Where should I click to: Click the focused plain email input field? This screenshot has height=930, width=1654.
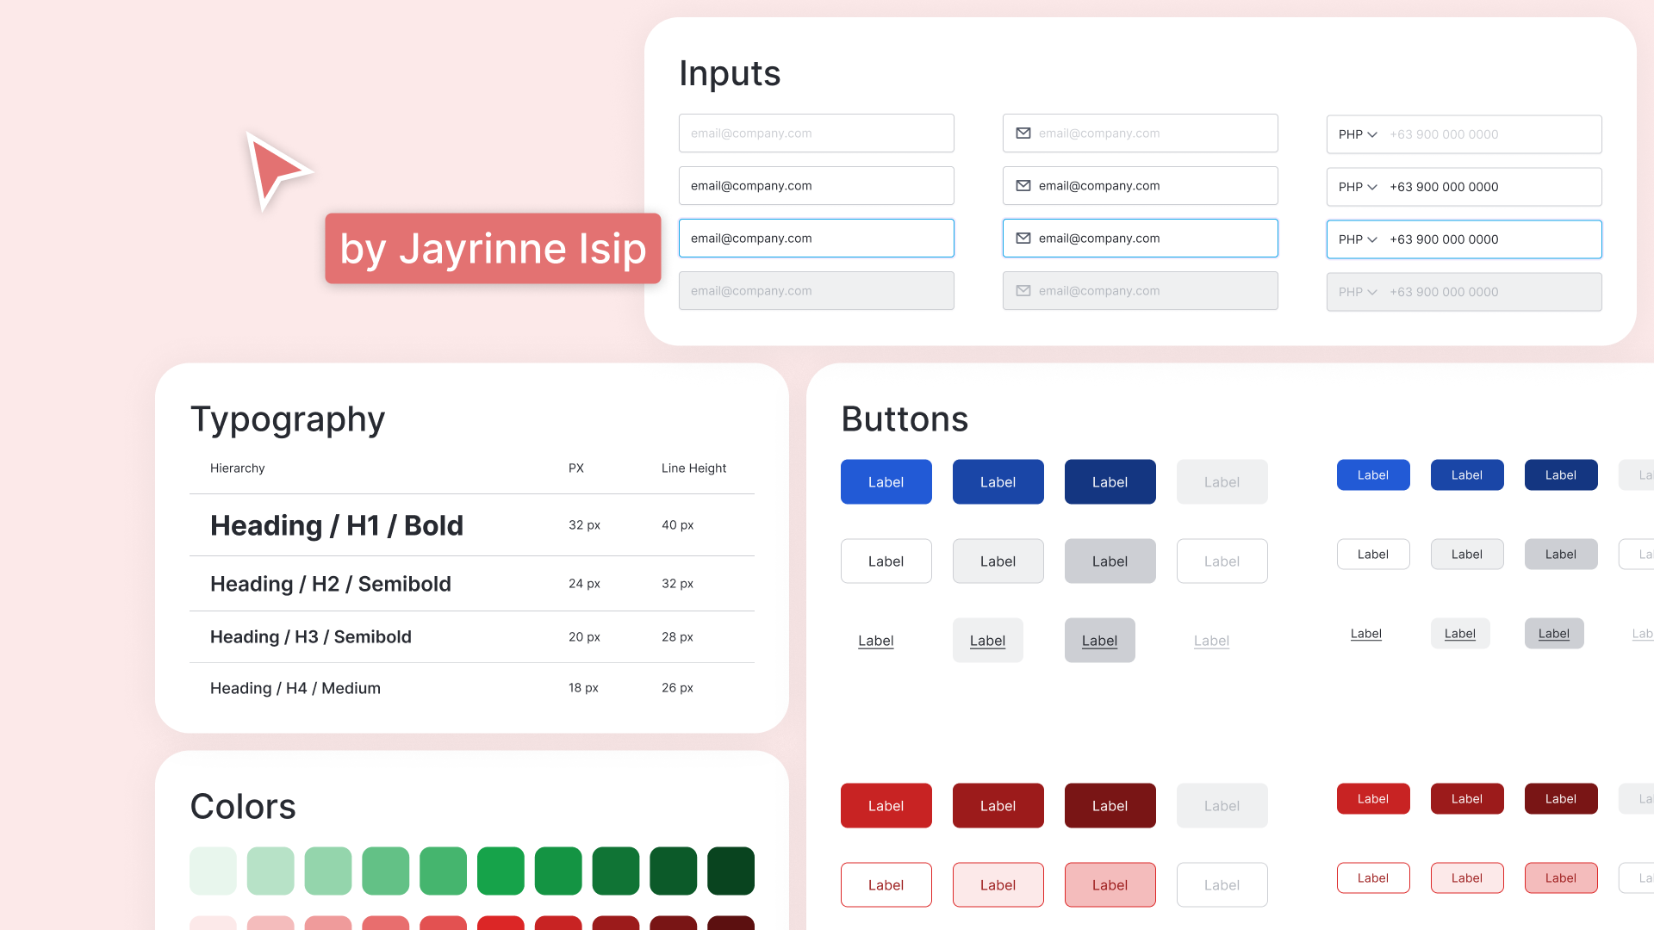816,239
